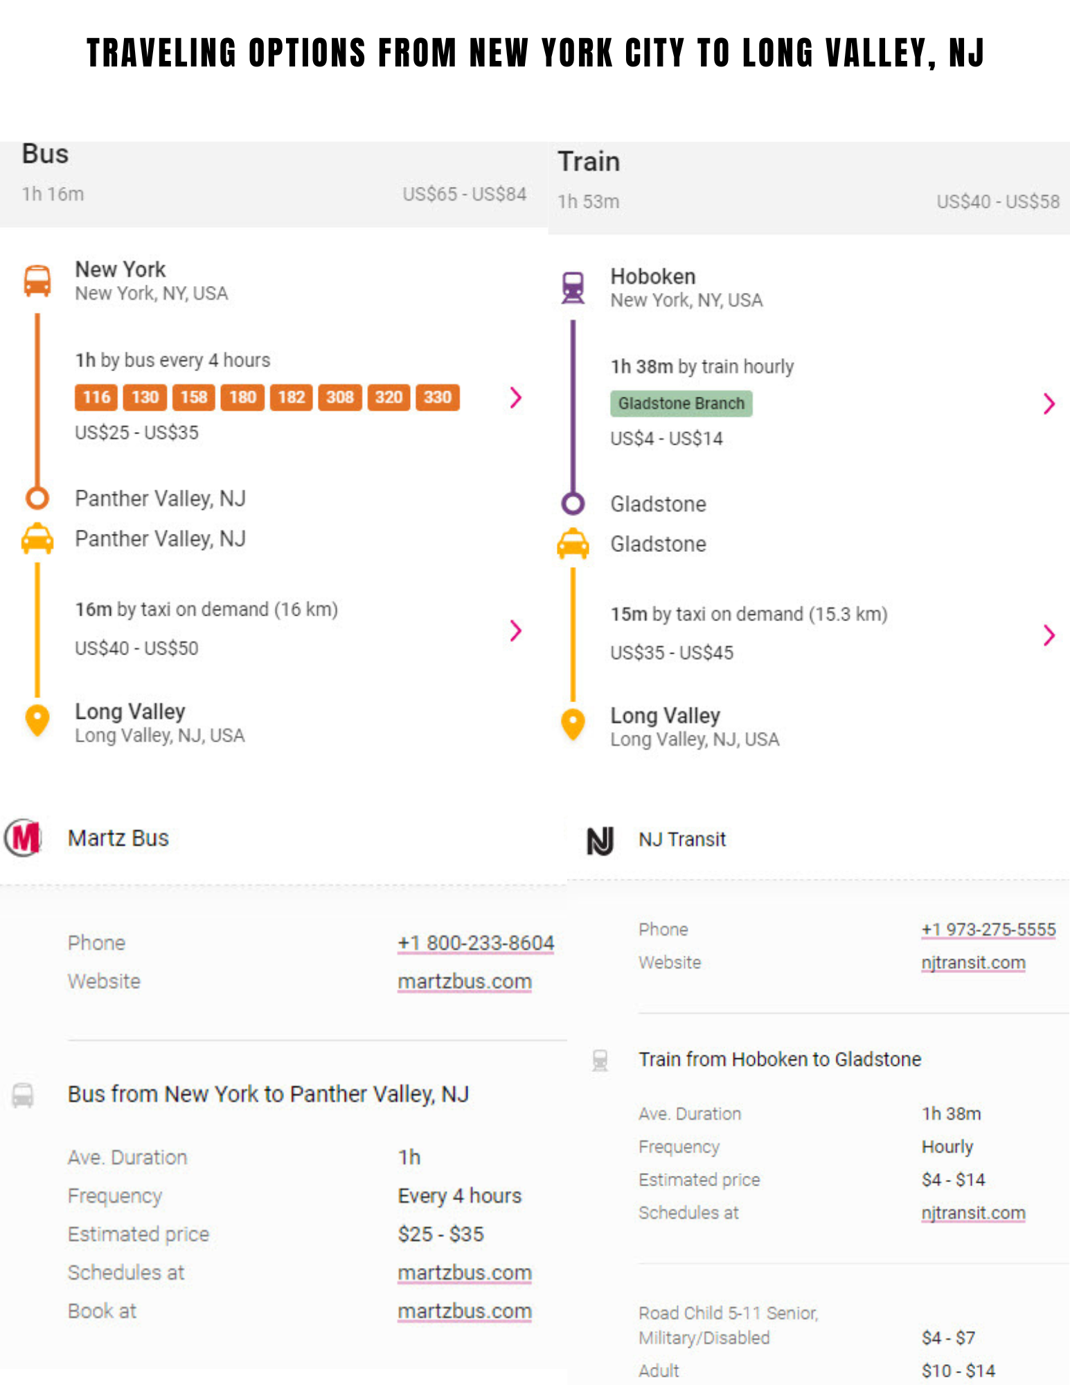The image size is (1070, 1385).
Task: Click 'Every 4 hours' frequency value
Action: tap(460, 1196)
